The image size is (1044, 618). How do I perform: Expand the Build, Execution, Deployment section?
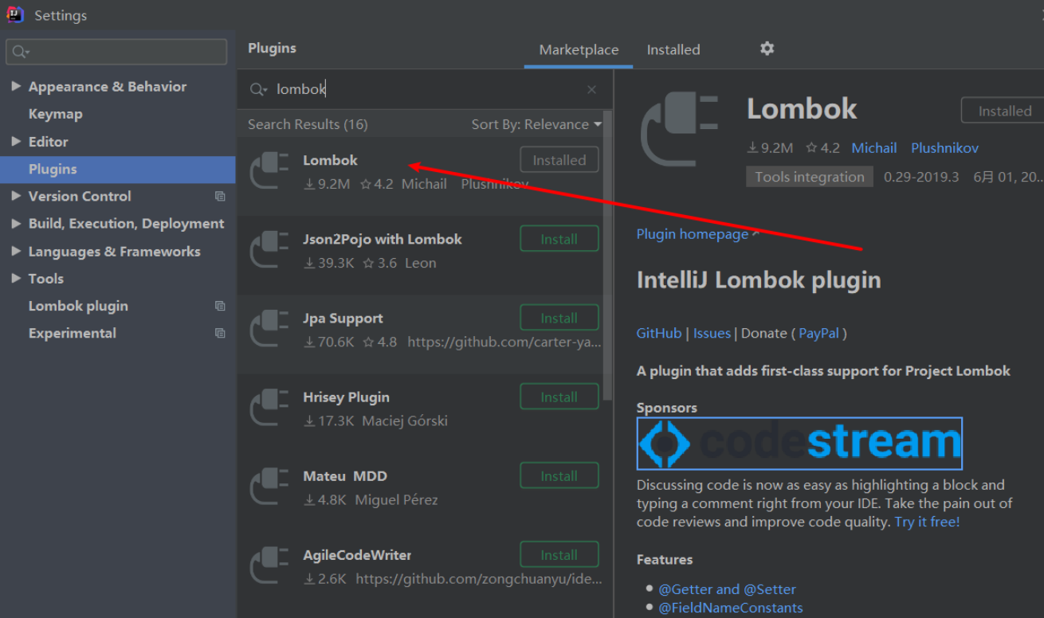[16, 224]
